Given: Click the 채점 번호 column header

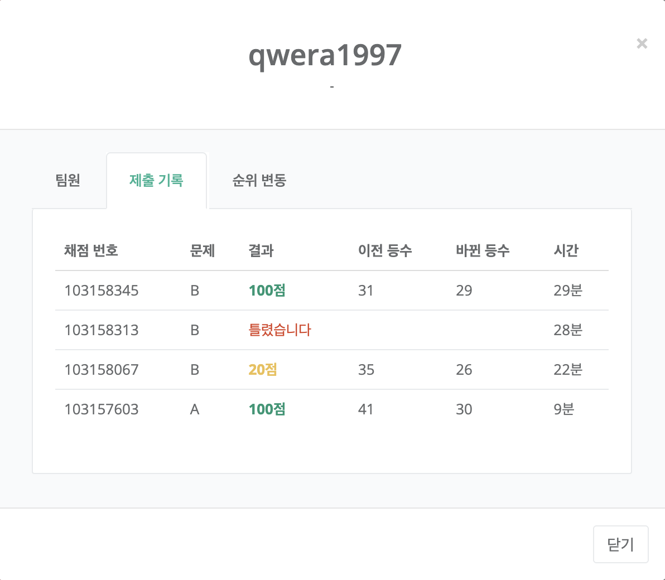Looking at the screenshot, I should pyautogui.click(x=91, y=250).
